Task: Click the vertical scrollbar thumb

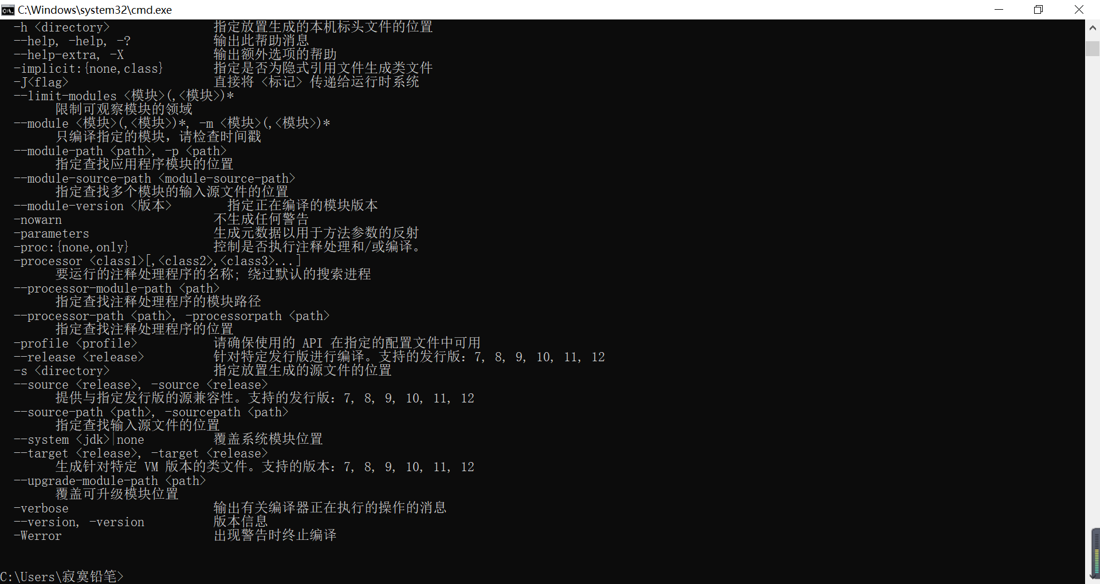Action: [1093, 49]
